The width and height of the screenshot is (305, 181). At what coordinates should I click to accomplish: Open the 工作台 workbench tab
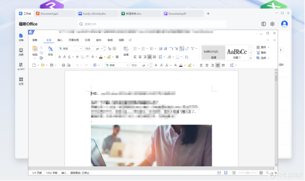tap(25, 14)
